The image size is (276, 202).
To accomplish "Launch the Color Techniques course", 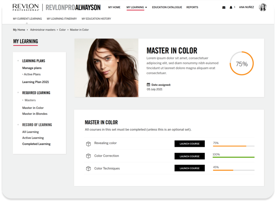I will click(x=190, y=168).
